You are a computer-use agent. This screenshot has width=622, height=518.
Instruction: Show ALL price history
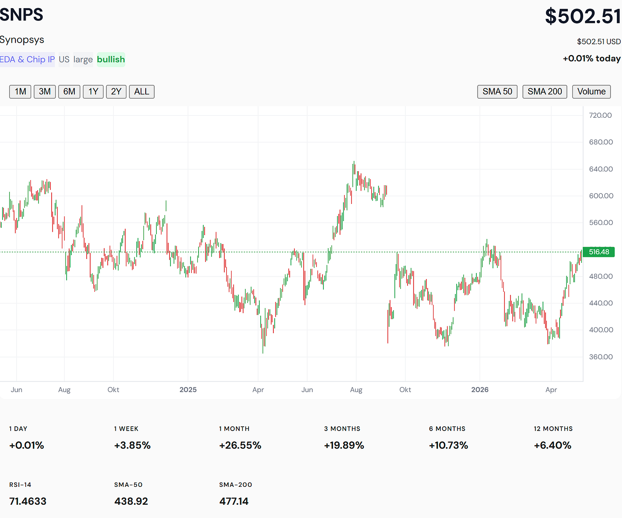(142, 92)
